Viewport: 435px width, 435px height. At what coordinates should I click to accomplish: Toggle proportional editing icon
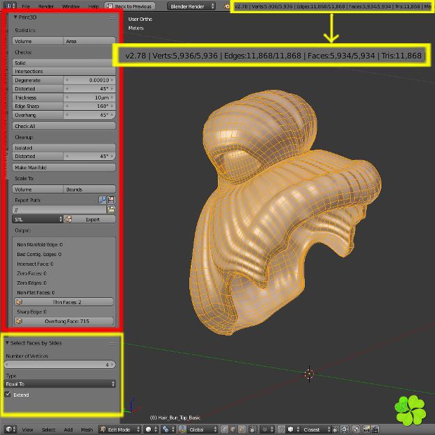pos(267,429)
